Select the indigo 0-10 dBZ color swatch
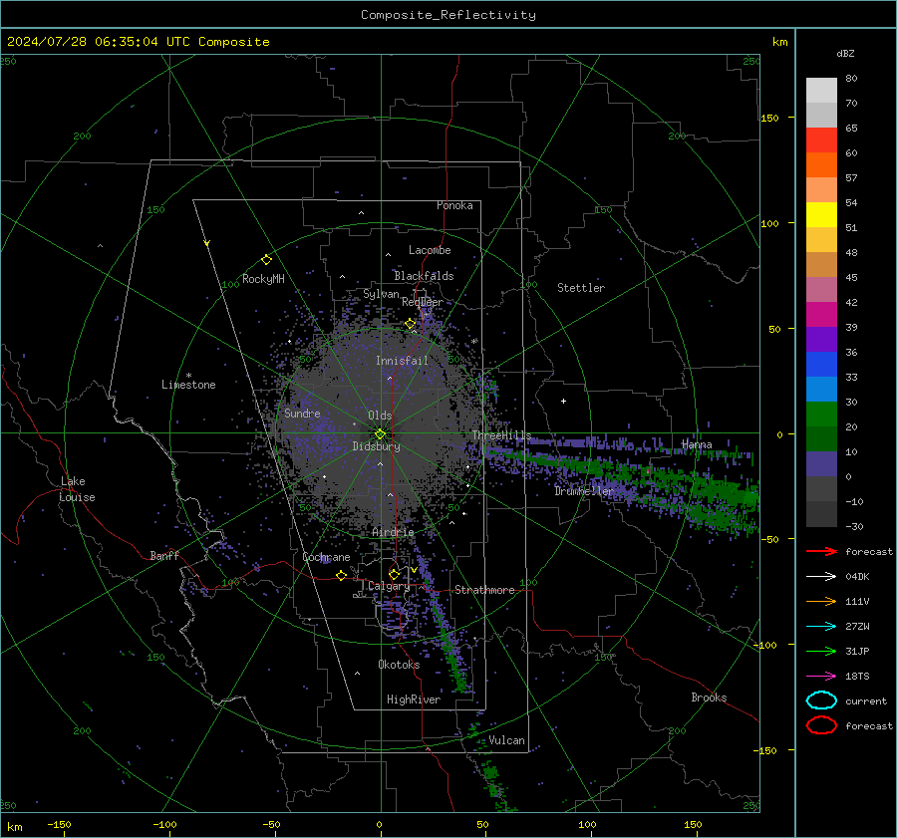The image size is (897, 838). tap(821, 464)
